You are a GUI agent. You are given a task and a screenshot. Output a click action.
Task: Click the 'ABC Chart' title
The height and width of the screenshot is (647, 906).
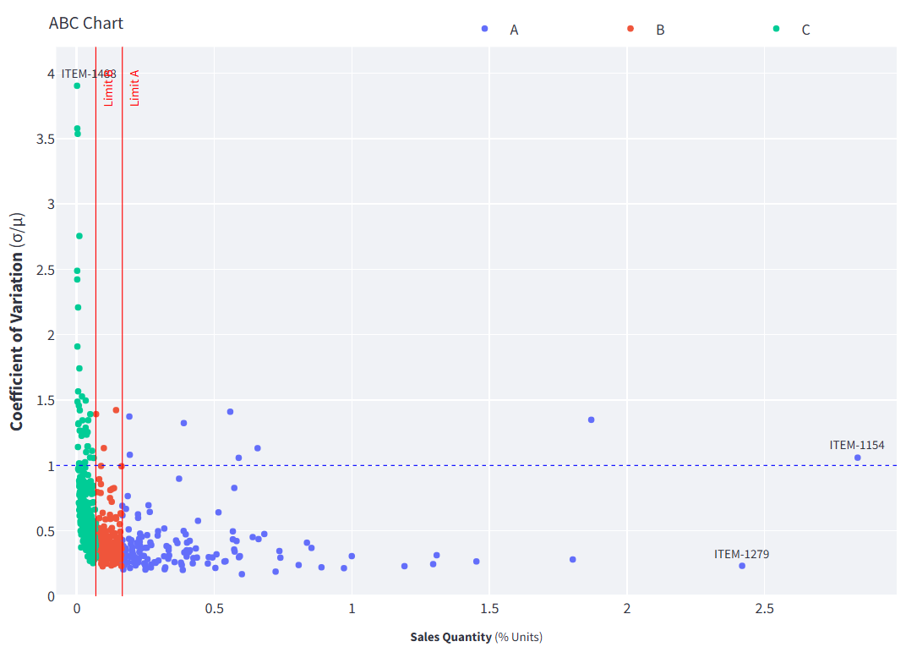(x=86, y=24)
